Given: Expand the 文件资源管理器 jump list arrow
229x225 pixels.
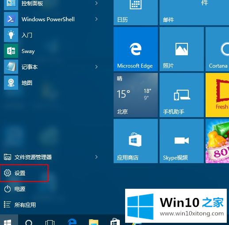Looking at the screenshot, I should pos(96,157).
